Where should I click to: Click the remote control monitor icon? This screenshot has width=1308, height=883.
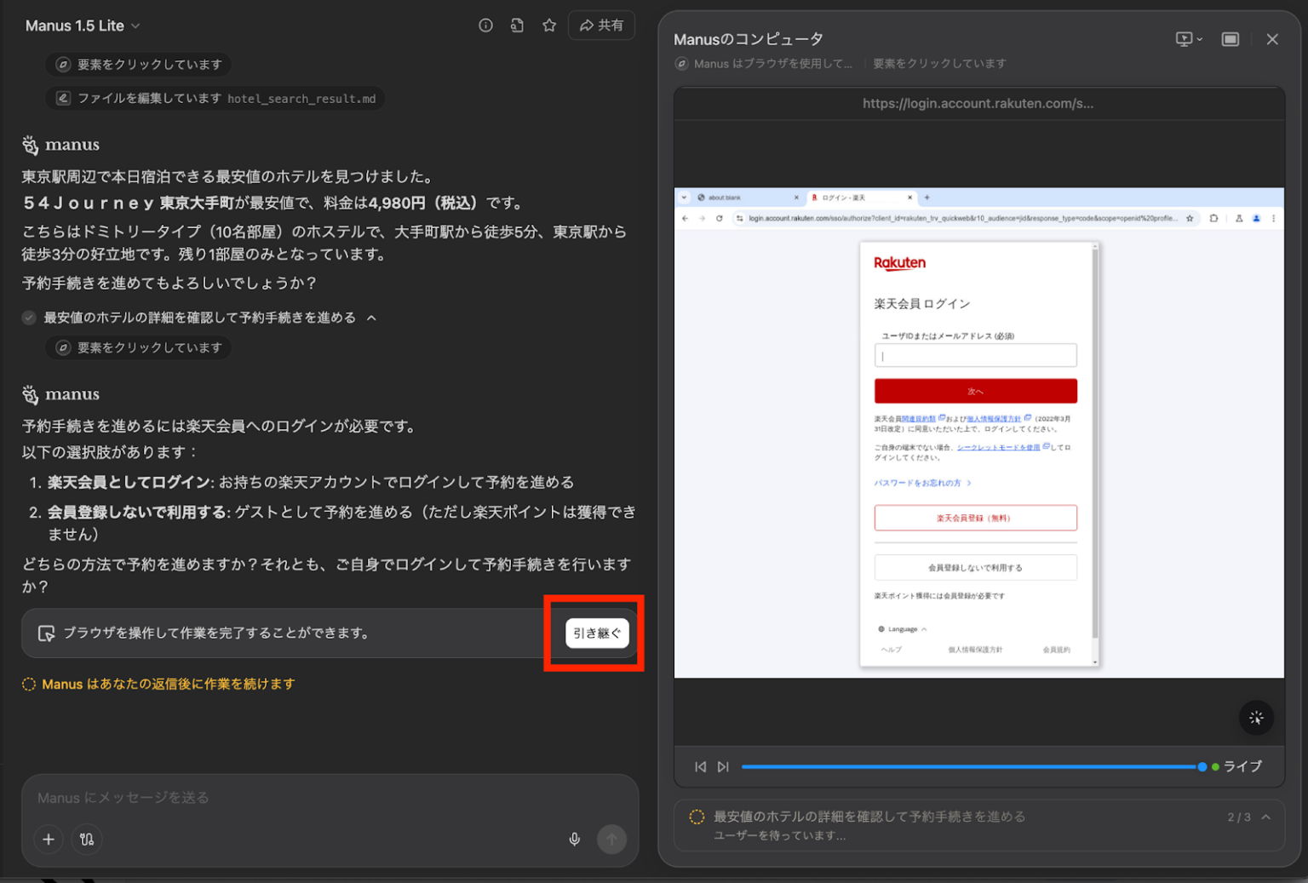1185,38
